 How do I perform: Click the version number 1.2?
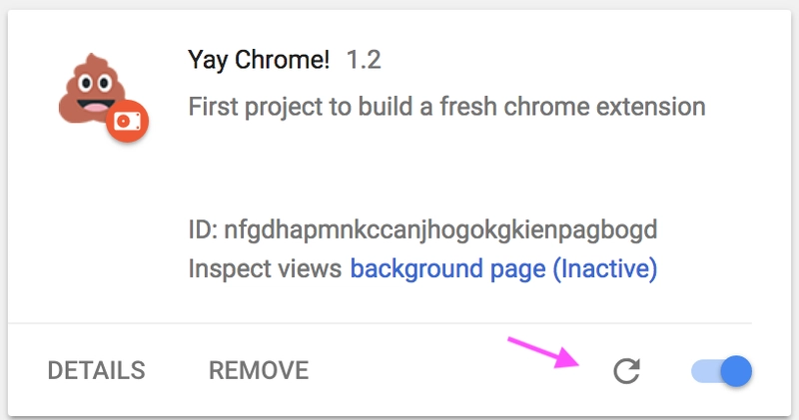(364, 60)
